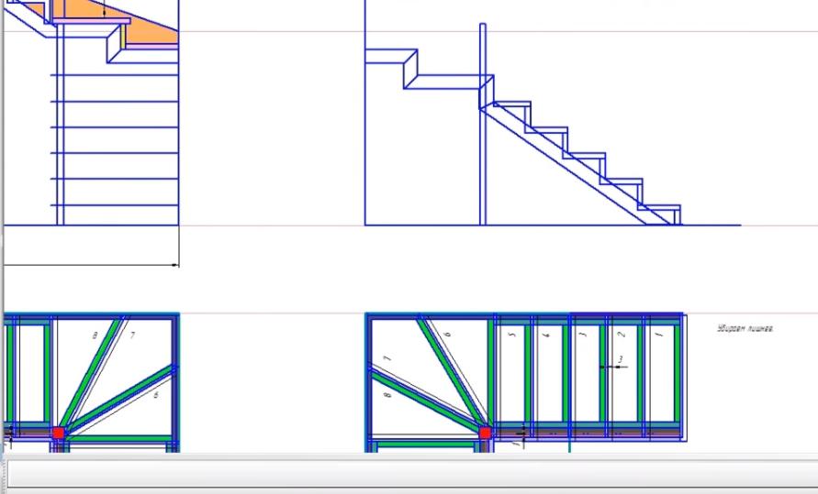Click the dimension value 3 with arrows
The image size is (818, 494).
(621, 359)
